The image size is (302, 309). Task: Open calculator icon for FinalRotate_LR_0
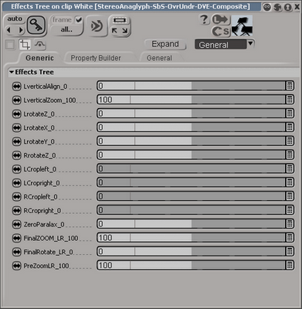290,251
